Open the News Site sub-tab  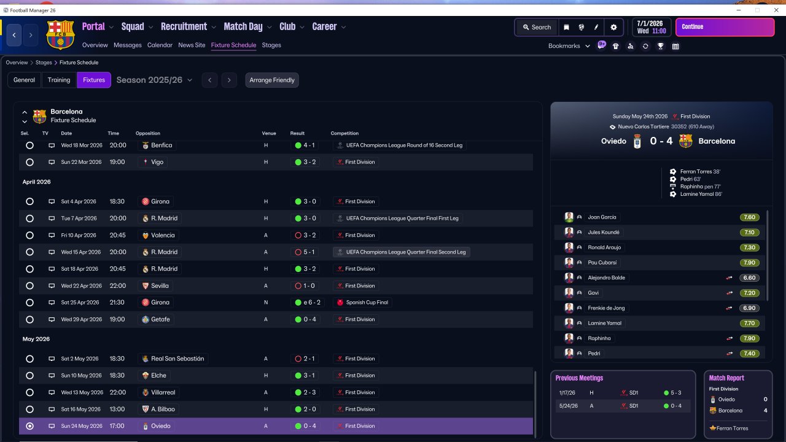(x=192, y=45)
